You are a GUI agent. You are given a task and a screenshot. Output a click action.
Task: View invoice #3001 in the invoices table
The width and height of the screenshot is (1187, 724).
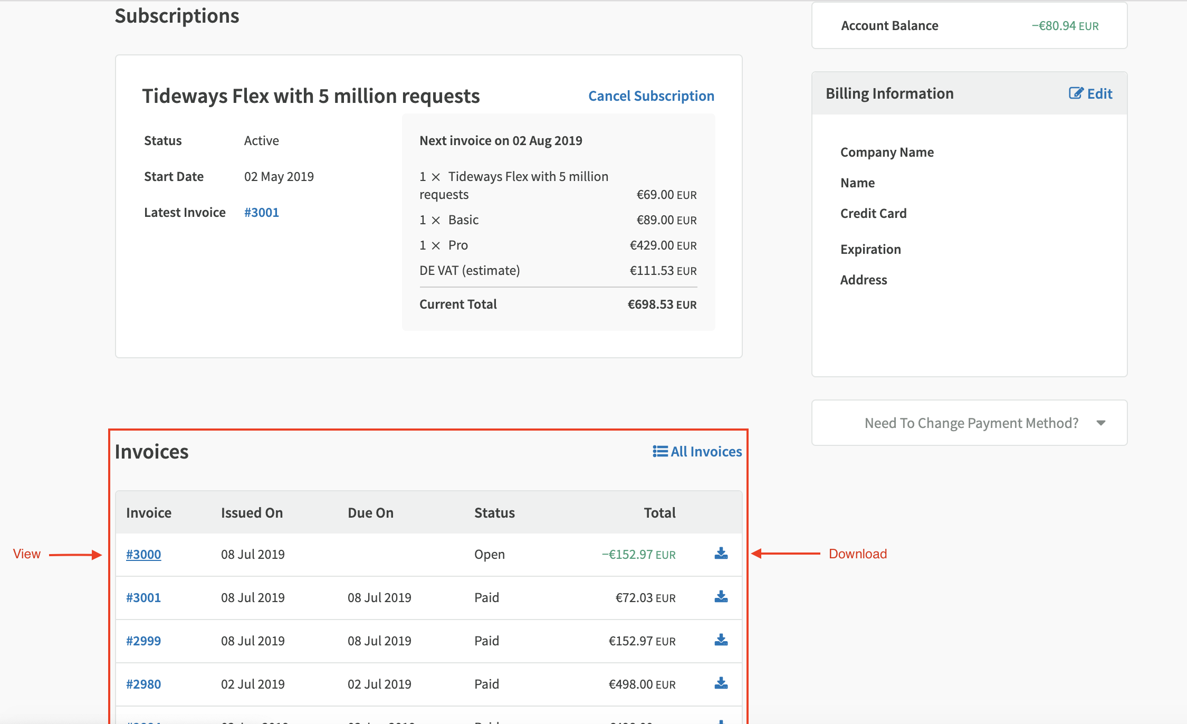pyautogui.click(x=143, y=597)
